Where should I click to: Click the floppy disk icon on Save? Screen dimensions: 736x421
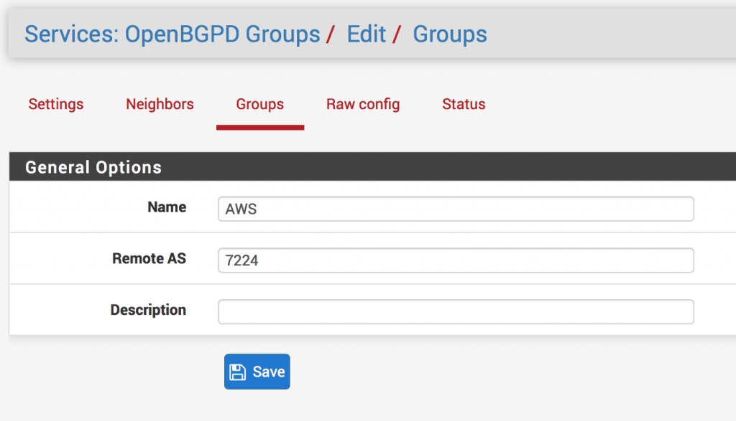click(x=237, y=372)
